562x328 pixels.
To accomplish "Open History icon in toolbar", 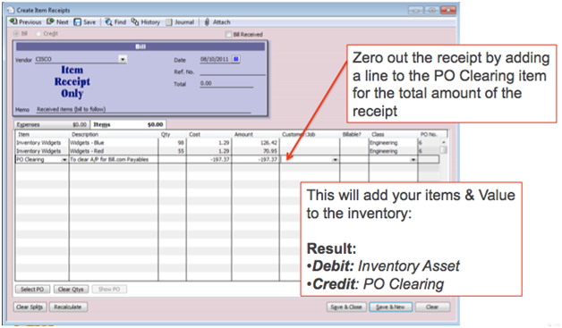I will pyautogui.click(x=135, y=21).
